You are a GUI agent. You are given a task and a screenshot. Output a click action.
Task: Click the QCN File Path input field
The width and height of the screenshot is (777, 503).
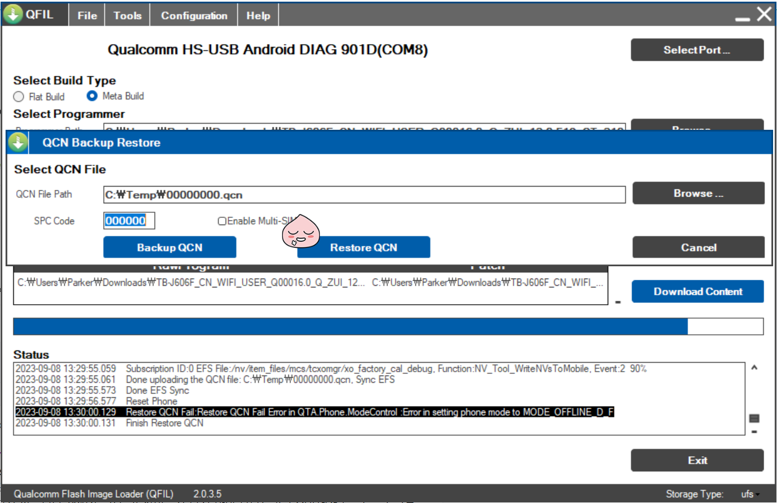(365, 195)
